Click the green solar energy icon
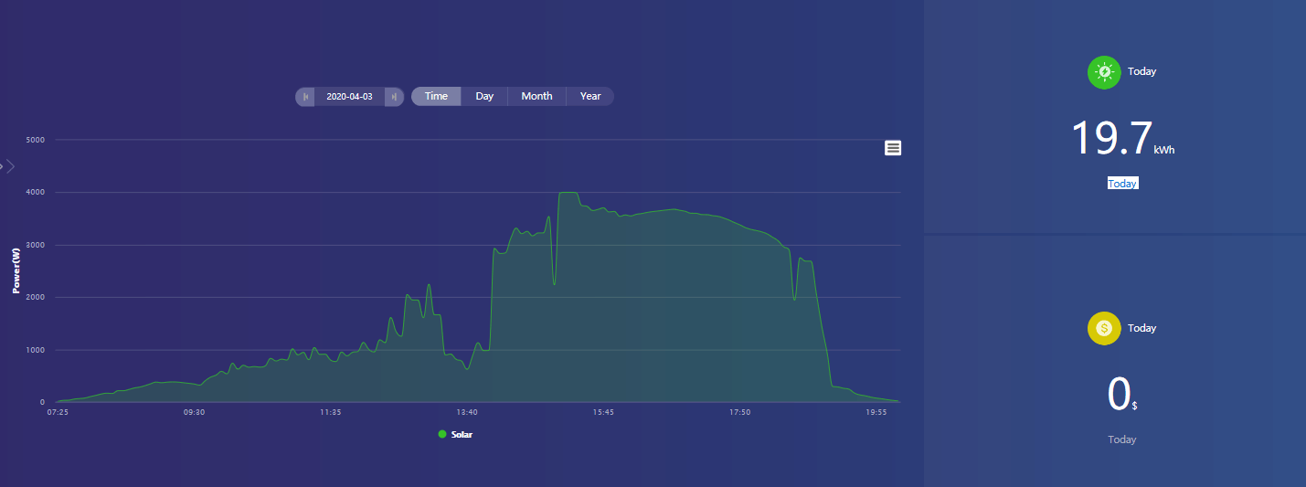The height and width of the screenshot is (487, 1306). 1104,72
